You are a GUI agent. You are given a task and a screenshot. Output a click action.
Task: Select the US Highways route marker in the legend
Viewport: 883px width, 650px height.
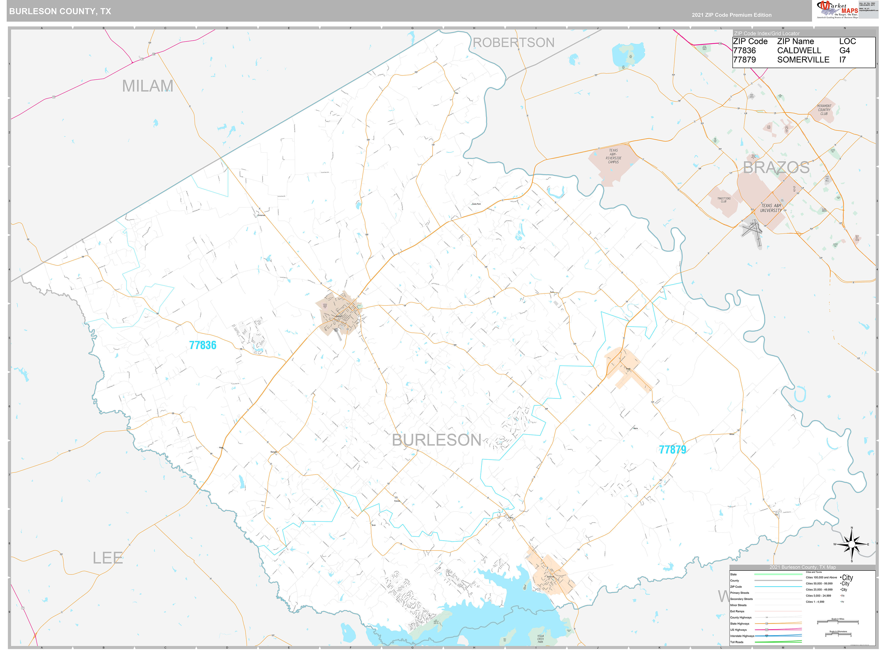767,630
